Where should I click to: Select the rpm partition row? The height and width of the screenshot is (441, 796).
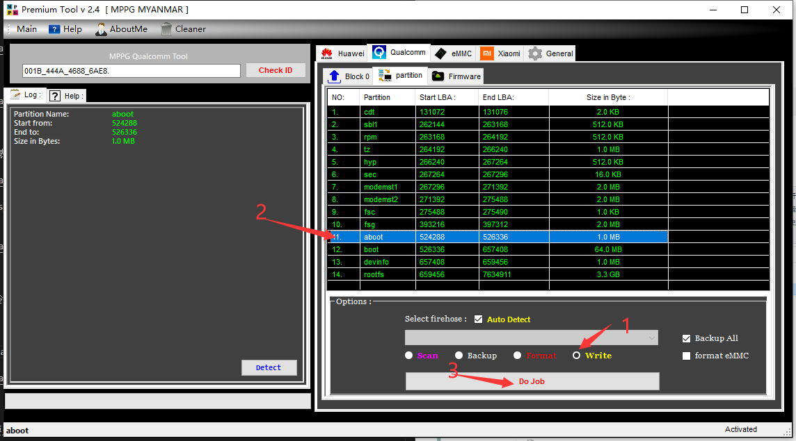497,137
